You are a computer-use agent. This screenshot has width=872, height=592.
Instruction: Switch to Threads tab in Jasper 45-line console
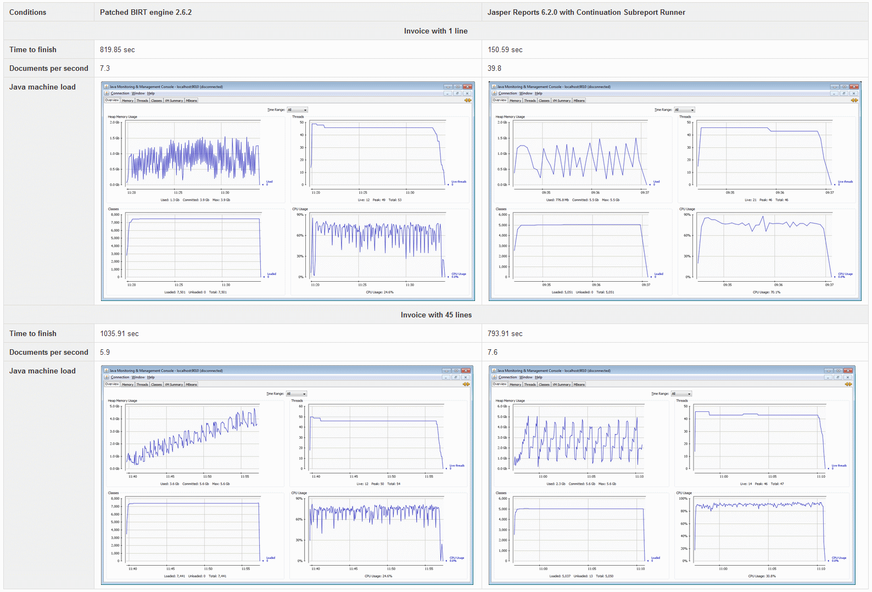[530, 384]
